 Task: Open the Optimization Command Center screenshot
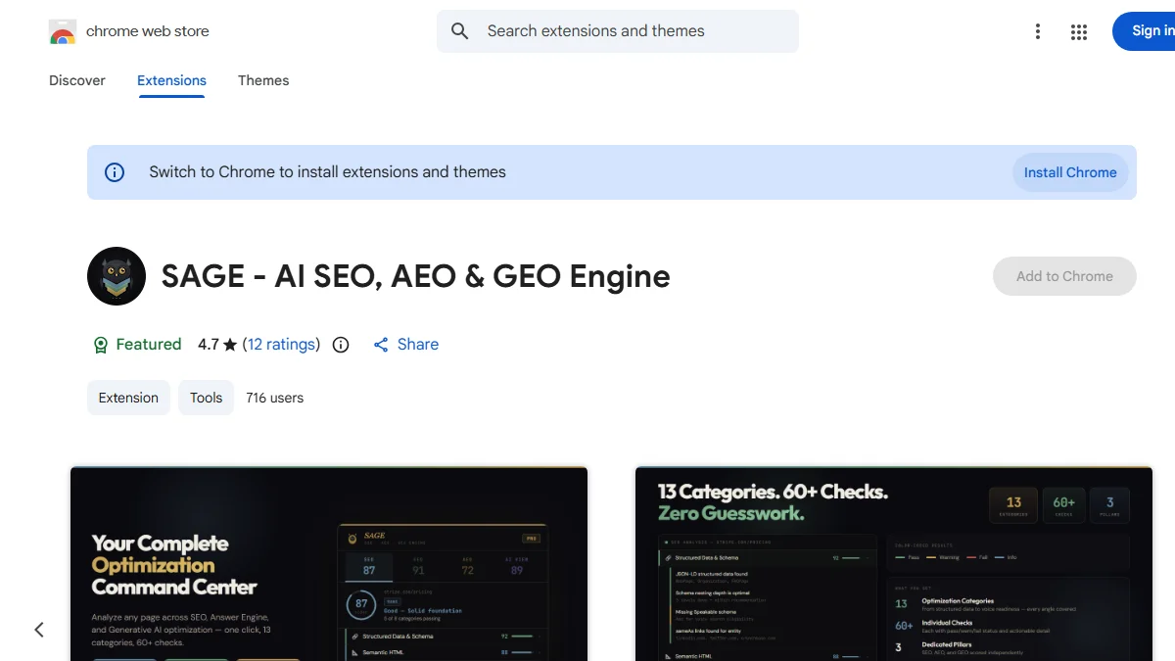[329, 563]
